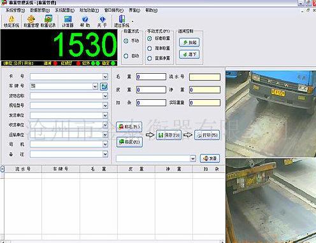Click the icon button beside 车牌号 field
This screenshot has width=316, height=243.
click(104, 87)
